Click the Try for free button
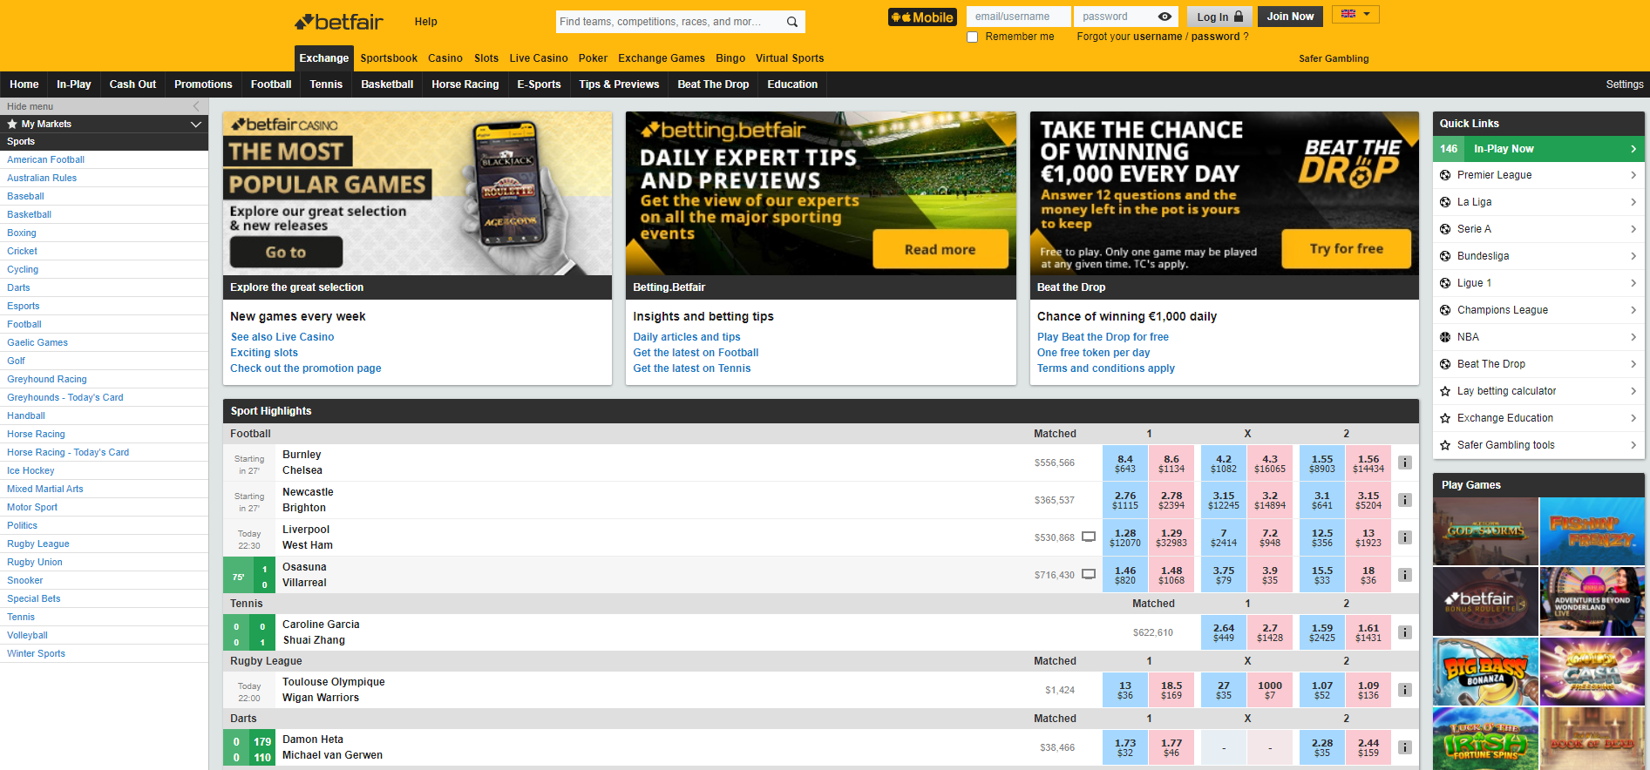Screen dimensions: 1650x770 coord(1346,248)
